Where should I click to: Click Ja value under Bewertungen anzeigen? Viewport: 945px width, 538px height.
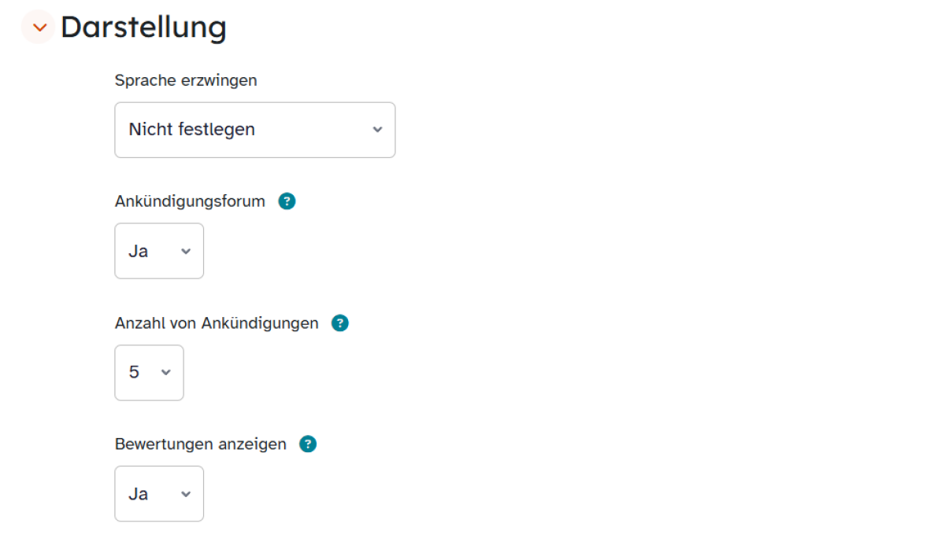139,494
